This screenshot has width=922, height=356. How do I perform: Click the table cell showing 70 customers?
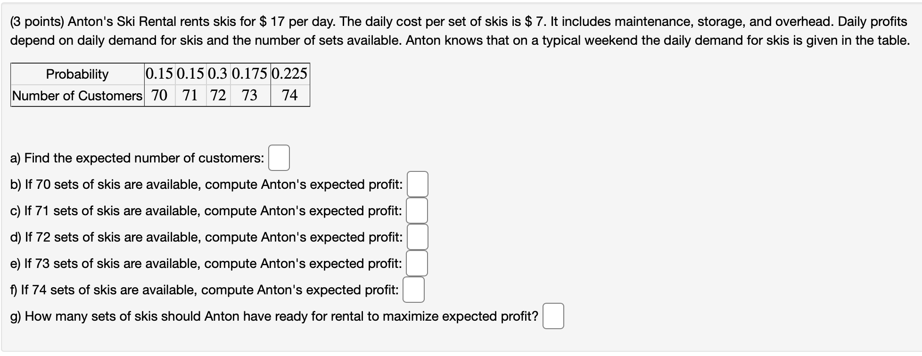click(160, 96)
